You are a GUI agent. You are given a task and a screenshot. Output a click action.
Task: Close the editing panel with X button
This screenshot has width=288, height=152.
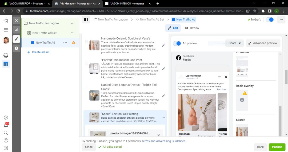pyautogui.click(x=16, y=20)
